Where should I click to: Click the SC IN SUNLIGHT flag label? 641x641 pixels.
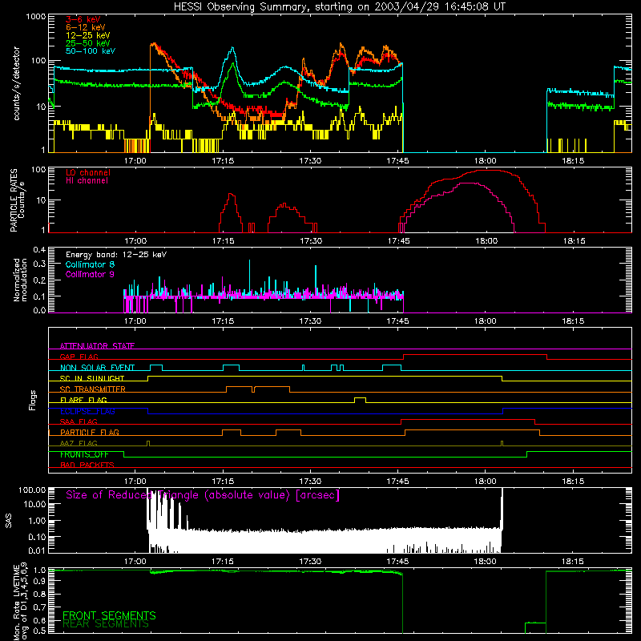coord(92,378)
